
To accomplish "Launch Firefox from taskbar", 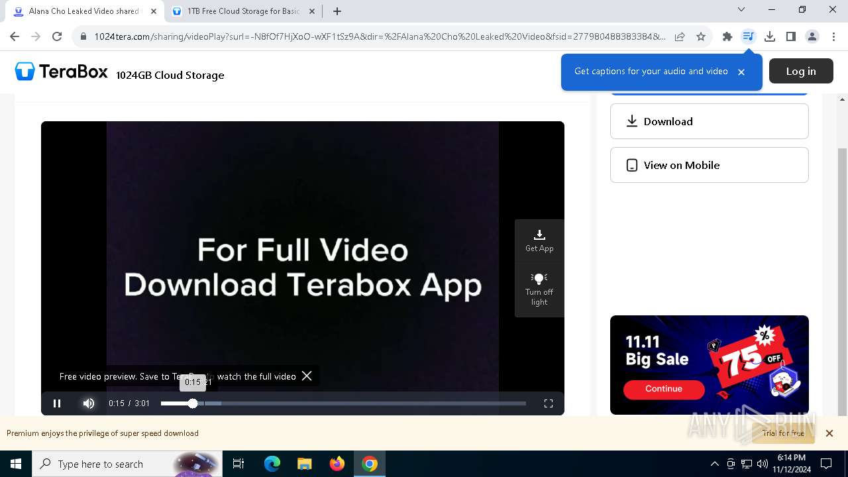I will point(337,464).
